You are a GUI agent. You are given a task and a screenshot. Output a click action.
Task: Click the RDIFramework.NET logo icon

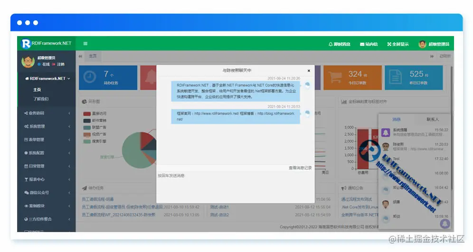click(x=26, y=44)
